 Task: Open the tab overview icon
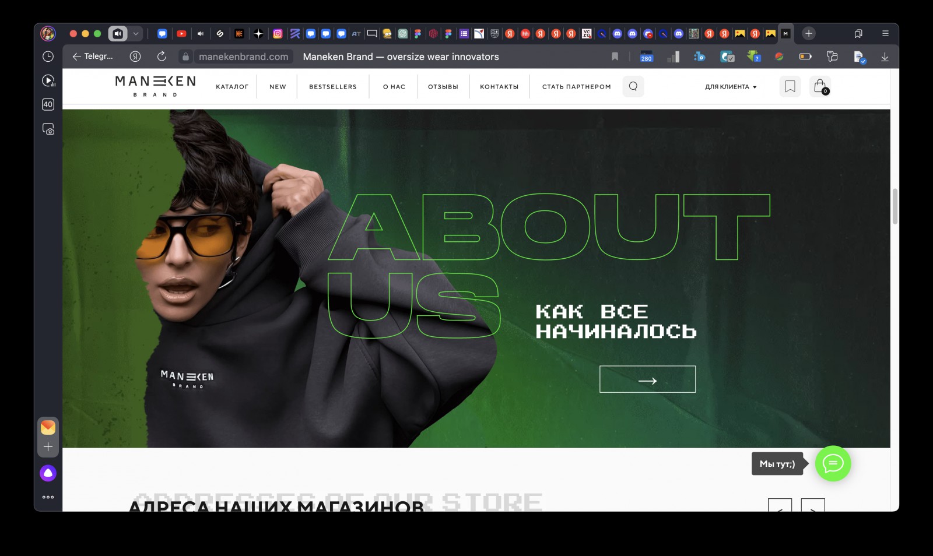[858, 34]
